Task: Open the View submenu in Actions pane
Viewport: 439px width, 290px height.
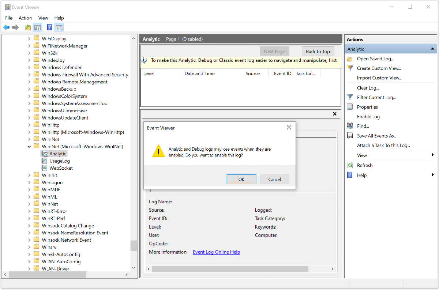Action: [x=362, y=155]
